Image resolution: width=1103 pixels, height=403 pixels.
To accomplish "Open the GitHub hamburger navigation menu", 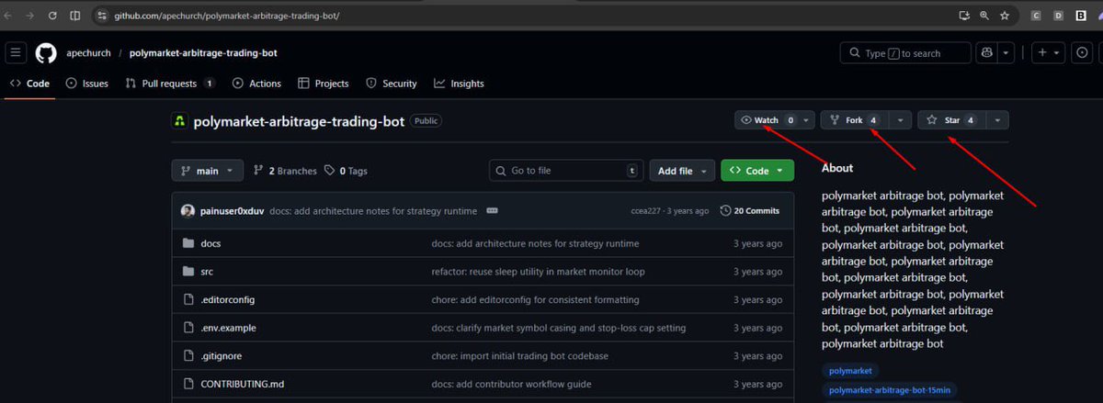I will coord(17,53).
